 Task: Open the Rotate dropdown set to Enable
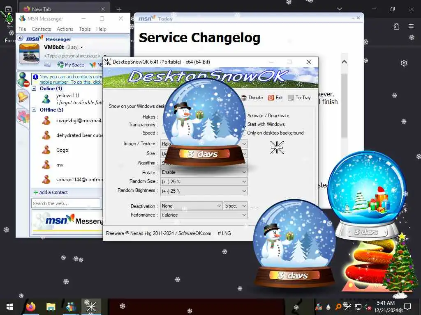click(204, 172)
